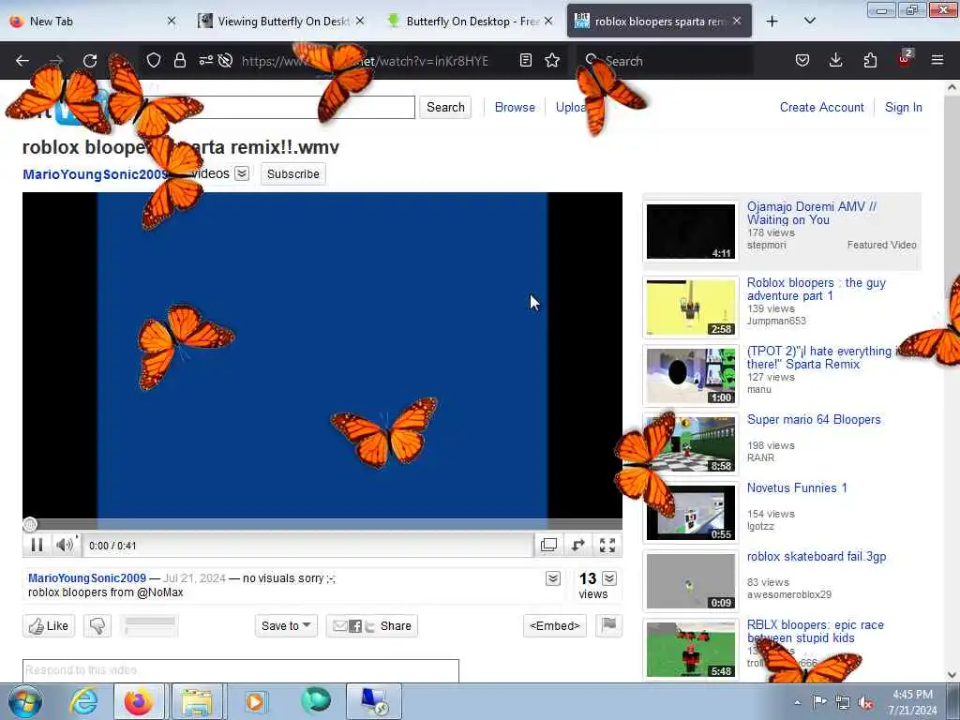Flag the video with the flag icon
This screenshot has height=720, width=960.
click(608, 625)
